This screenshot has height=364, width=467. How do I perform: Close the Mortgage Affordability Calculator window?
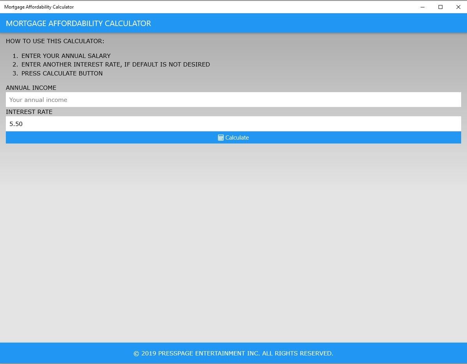458,7
